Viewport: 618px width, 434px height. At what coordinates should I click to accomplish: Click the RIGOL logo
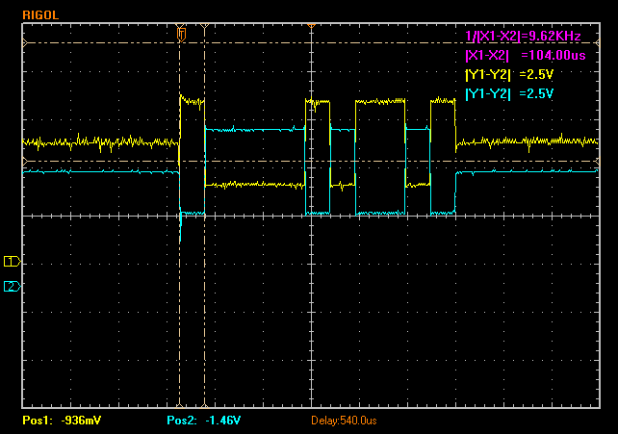tap(40, 15)
